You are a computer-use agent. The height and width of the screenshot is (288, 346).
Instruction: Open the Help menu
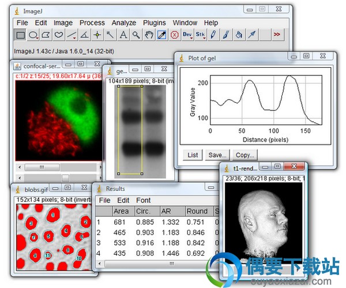210,23
